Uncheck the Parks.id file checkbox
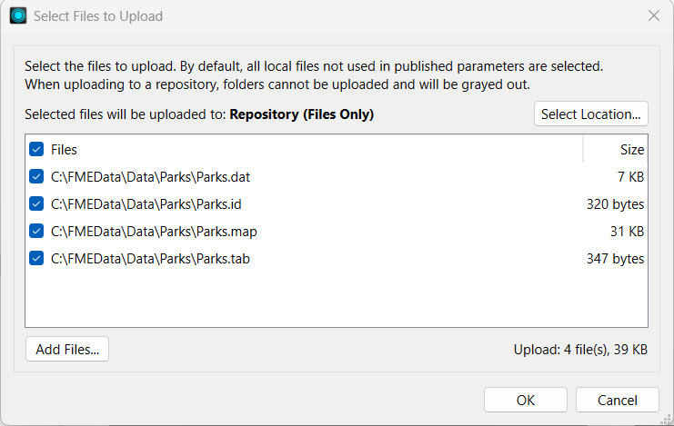 (x=36, y=204)
